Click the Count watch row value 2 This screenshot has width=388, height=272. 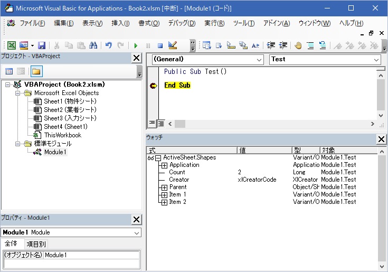tap(240, 172)
